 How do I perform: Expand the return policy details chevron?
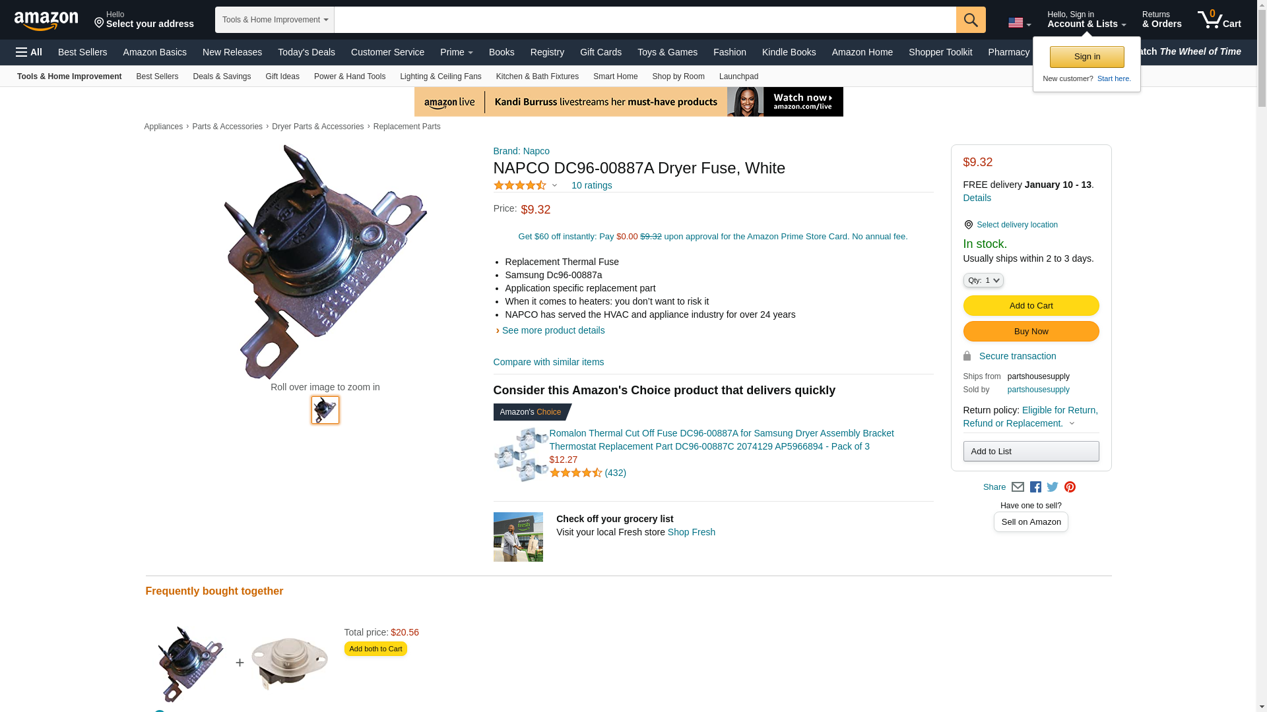click(1072, 423)
